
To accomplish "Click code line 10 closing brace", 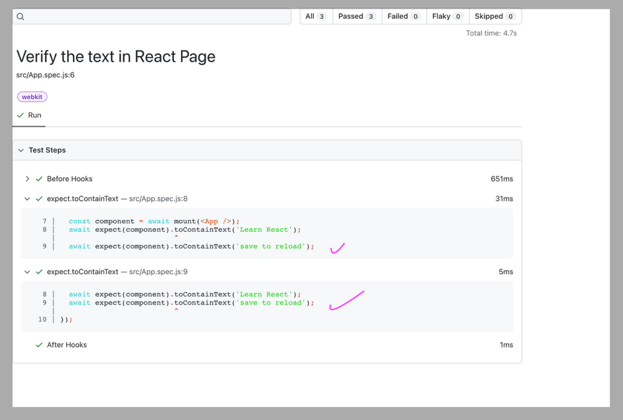I will (66, 320).
